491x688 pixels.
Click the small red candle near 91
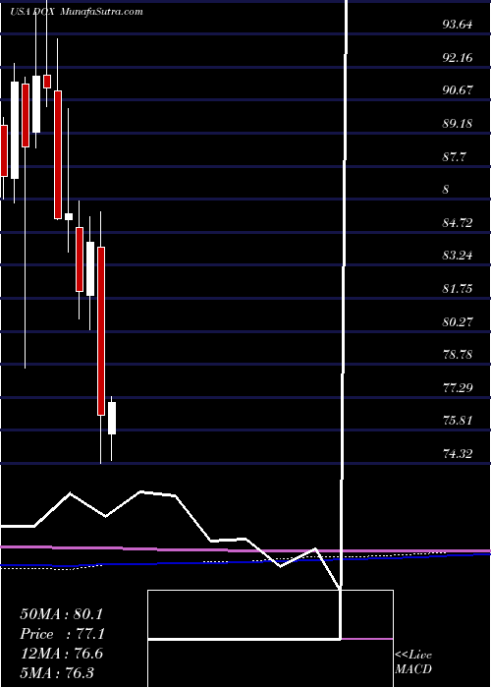47,82
